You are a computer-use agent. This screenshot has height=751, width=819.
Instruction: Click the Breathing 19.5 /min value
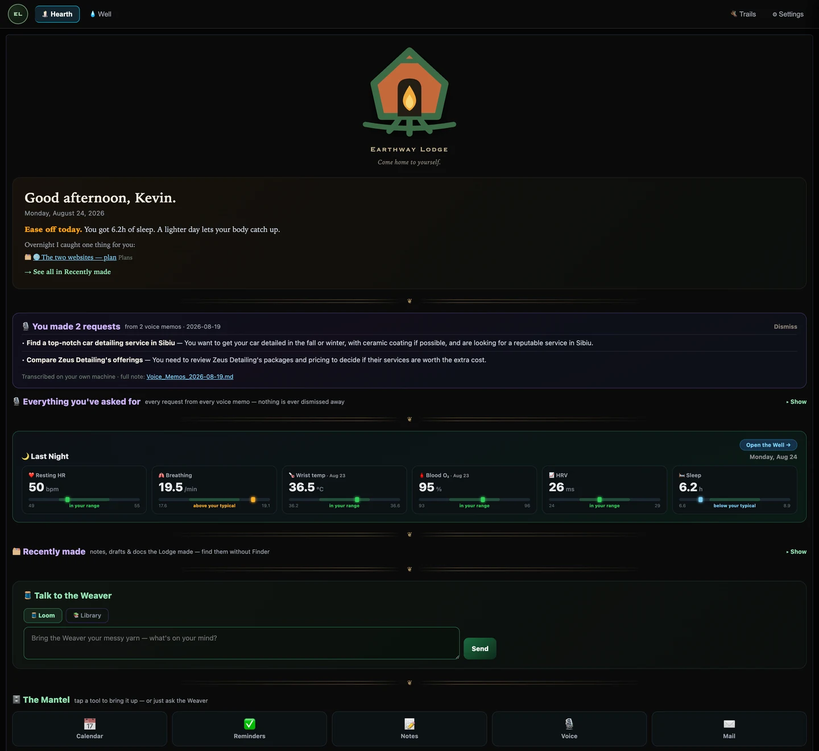point(178,487)
